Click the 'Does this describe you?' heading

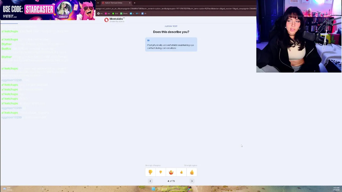pos(171,32)
